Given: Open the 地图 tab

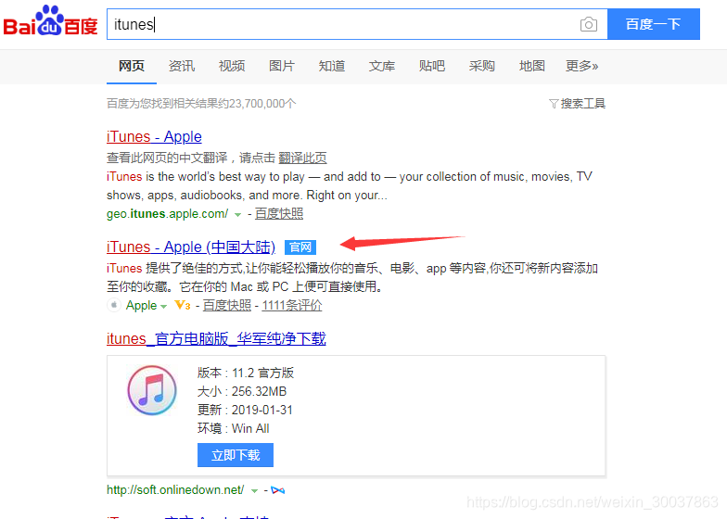Looking at the screenshot, I should 532,66.
